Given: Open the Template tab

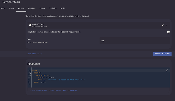Looking at the screenshot, I should click(x=32, y=8).
